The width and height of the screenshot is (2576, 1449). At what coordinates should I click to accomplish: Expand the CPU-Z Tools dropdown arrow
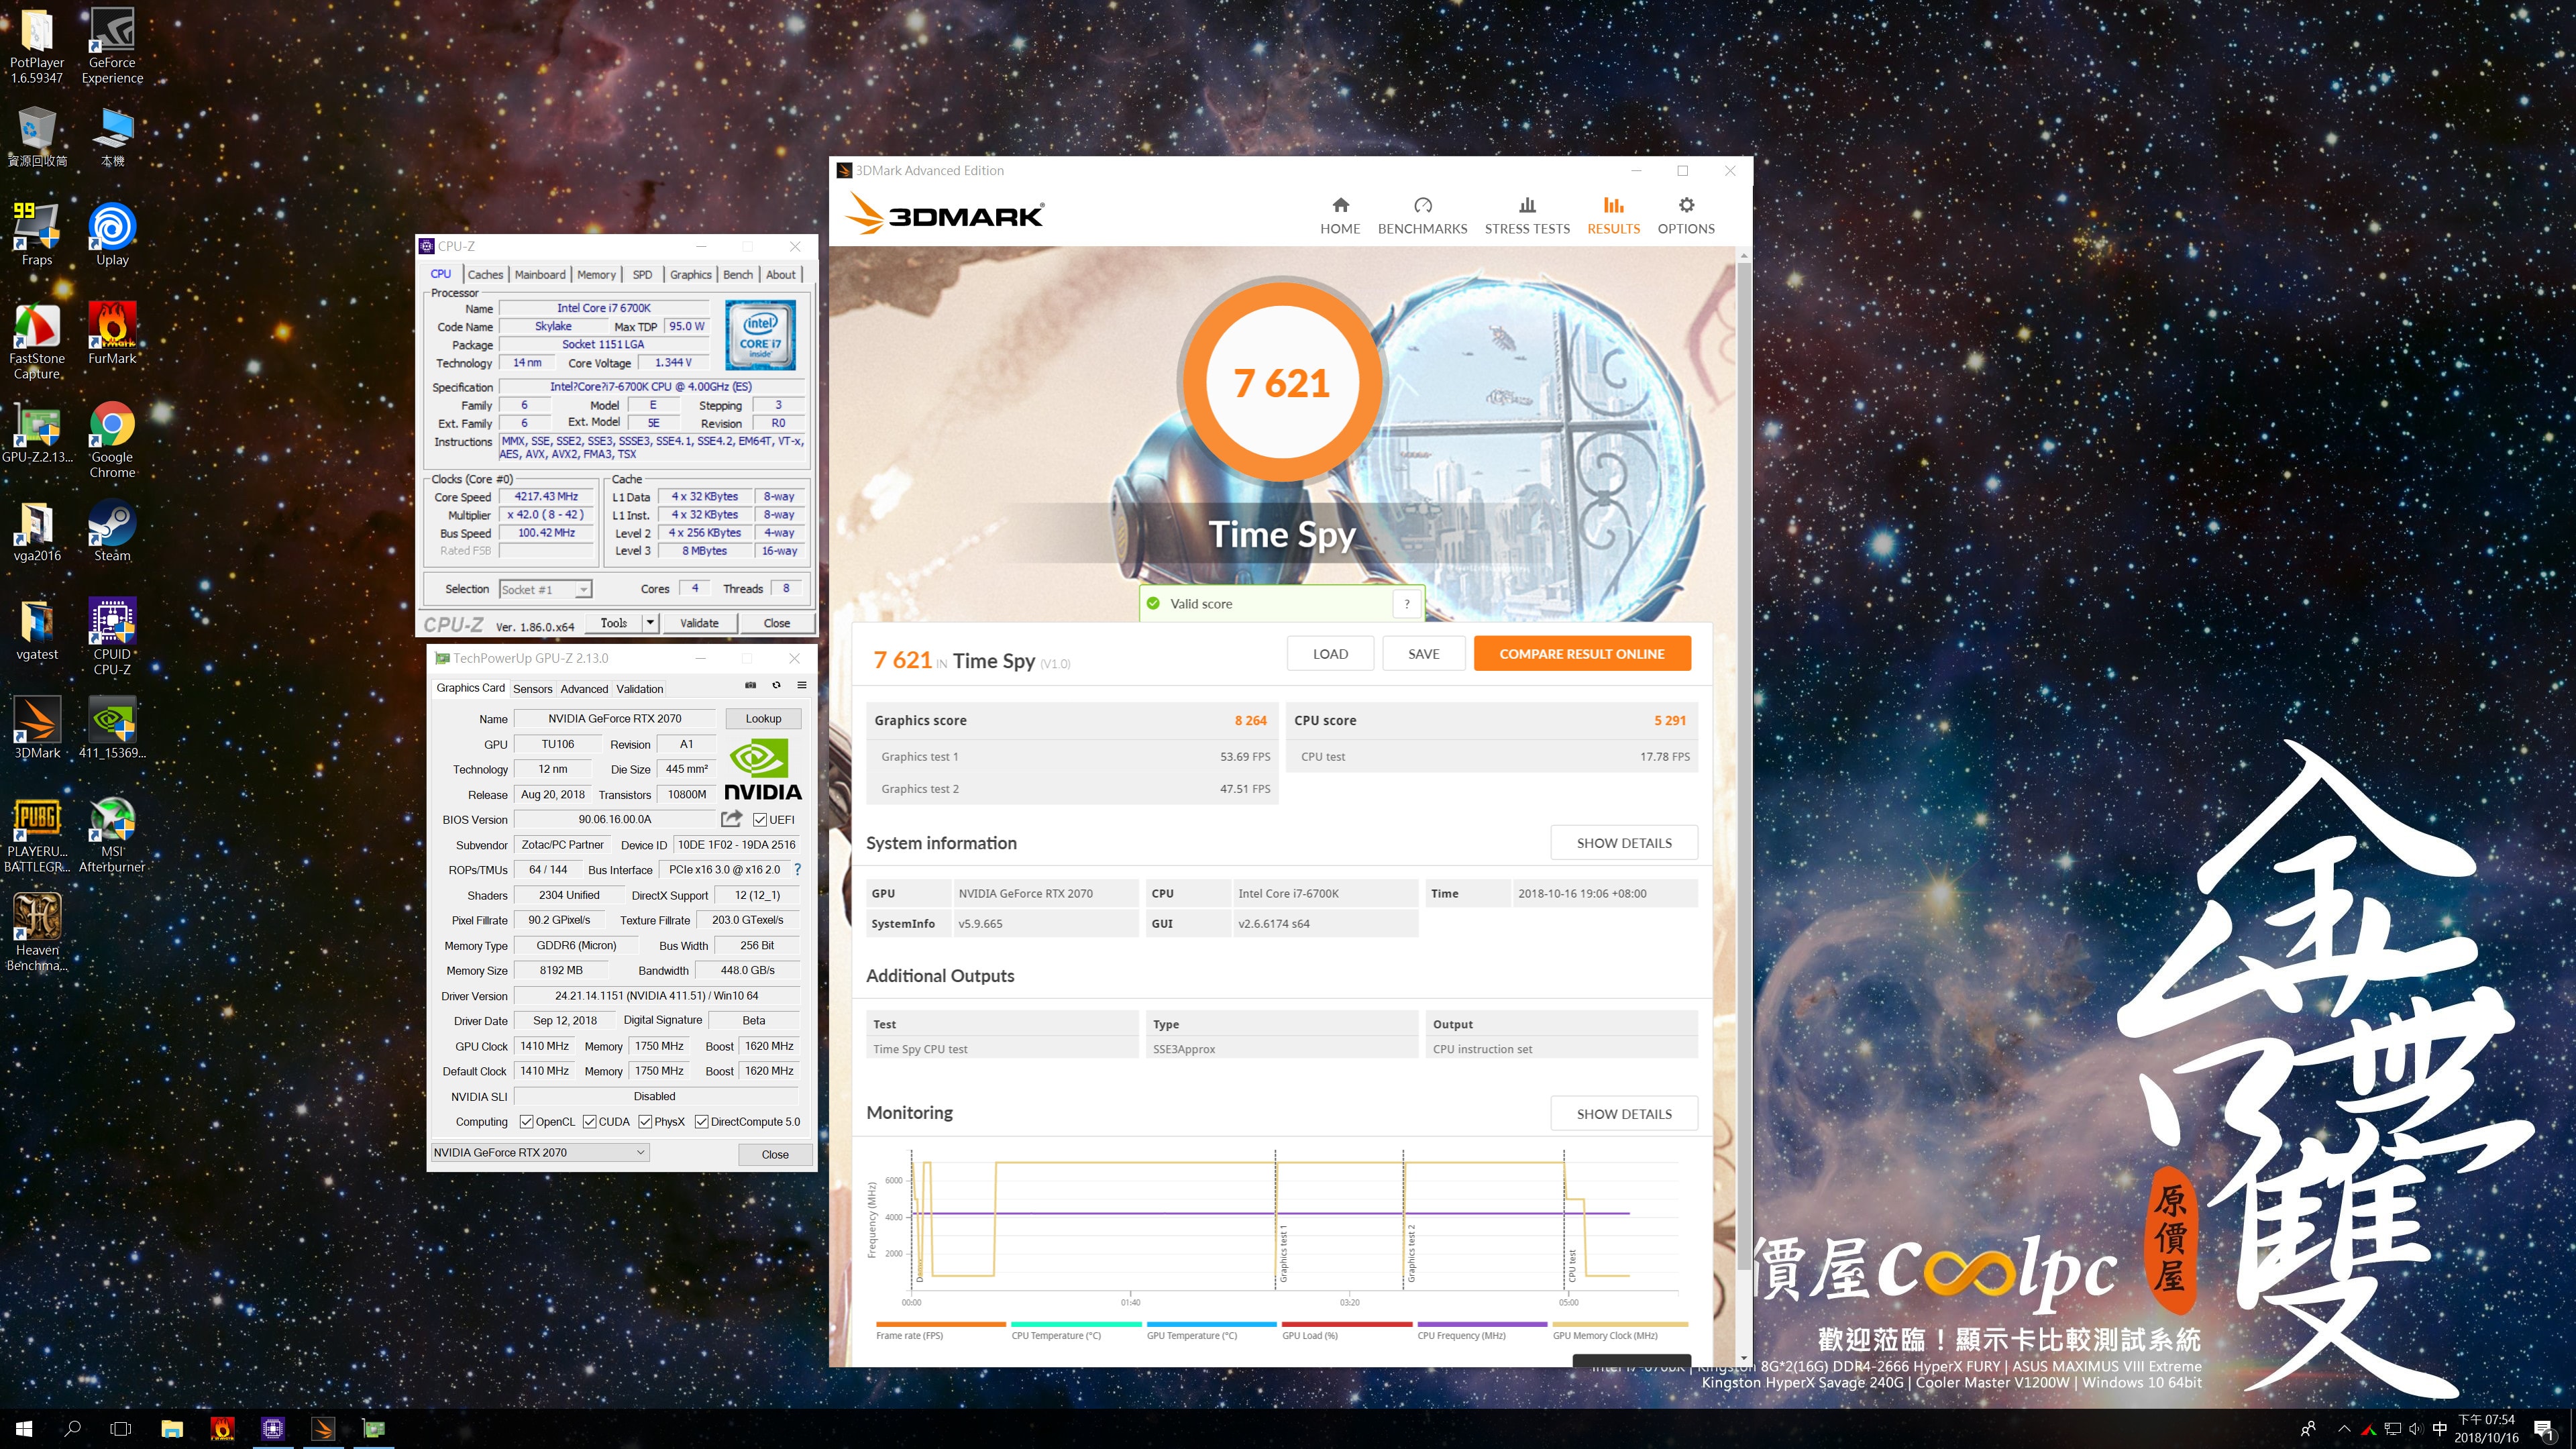pos(650,623)
